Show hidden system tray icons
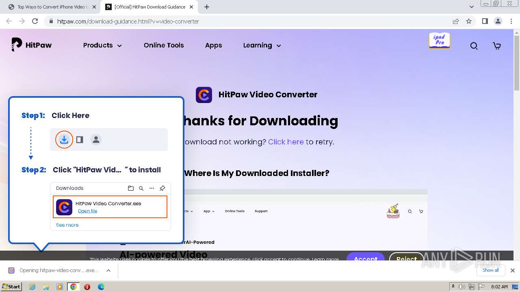Viewport: 520px width, 292px height. click(x=453, y=287)
